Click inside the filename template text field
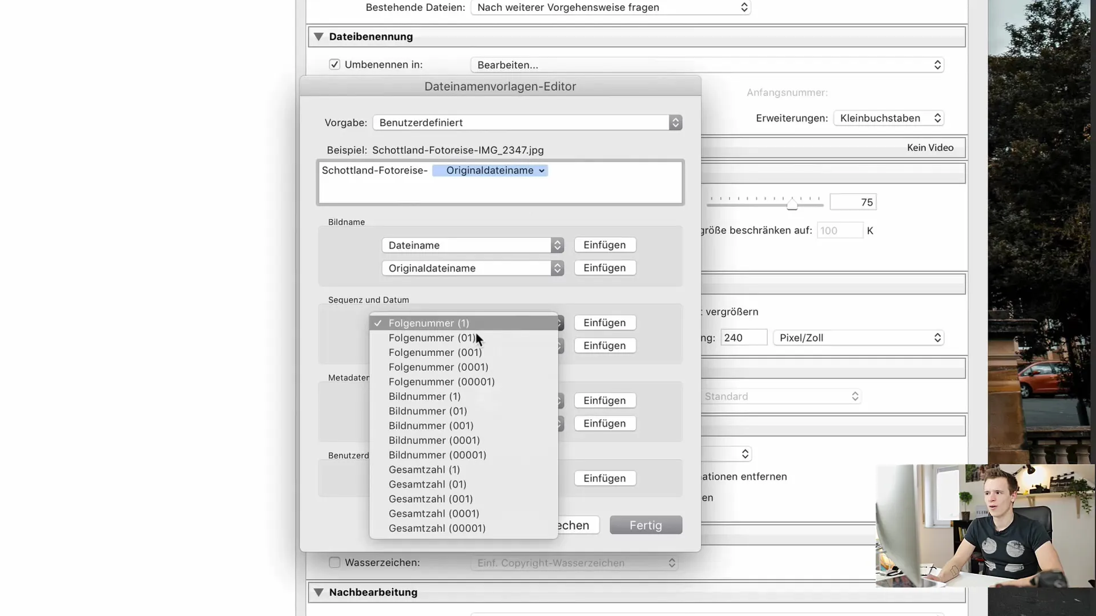This screenshot has height=616, width=1096. click(x=500, y=183)
